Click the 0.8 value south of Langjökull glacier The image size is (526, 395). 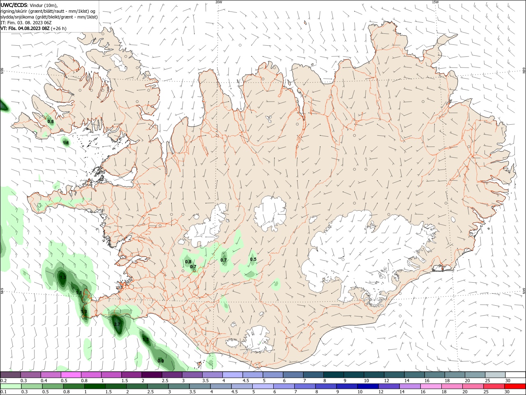pos(188,262)
